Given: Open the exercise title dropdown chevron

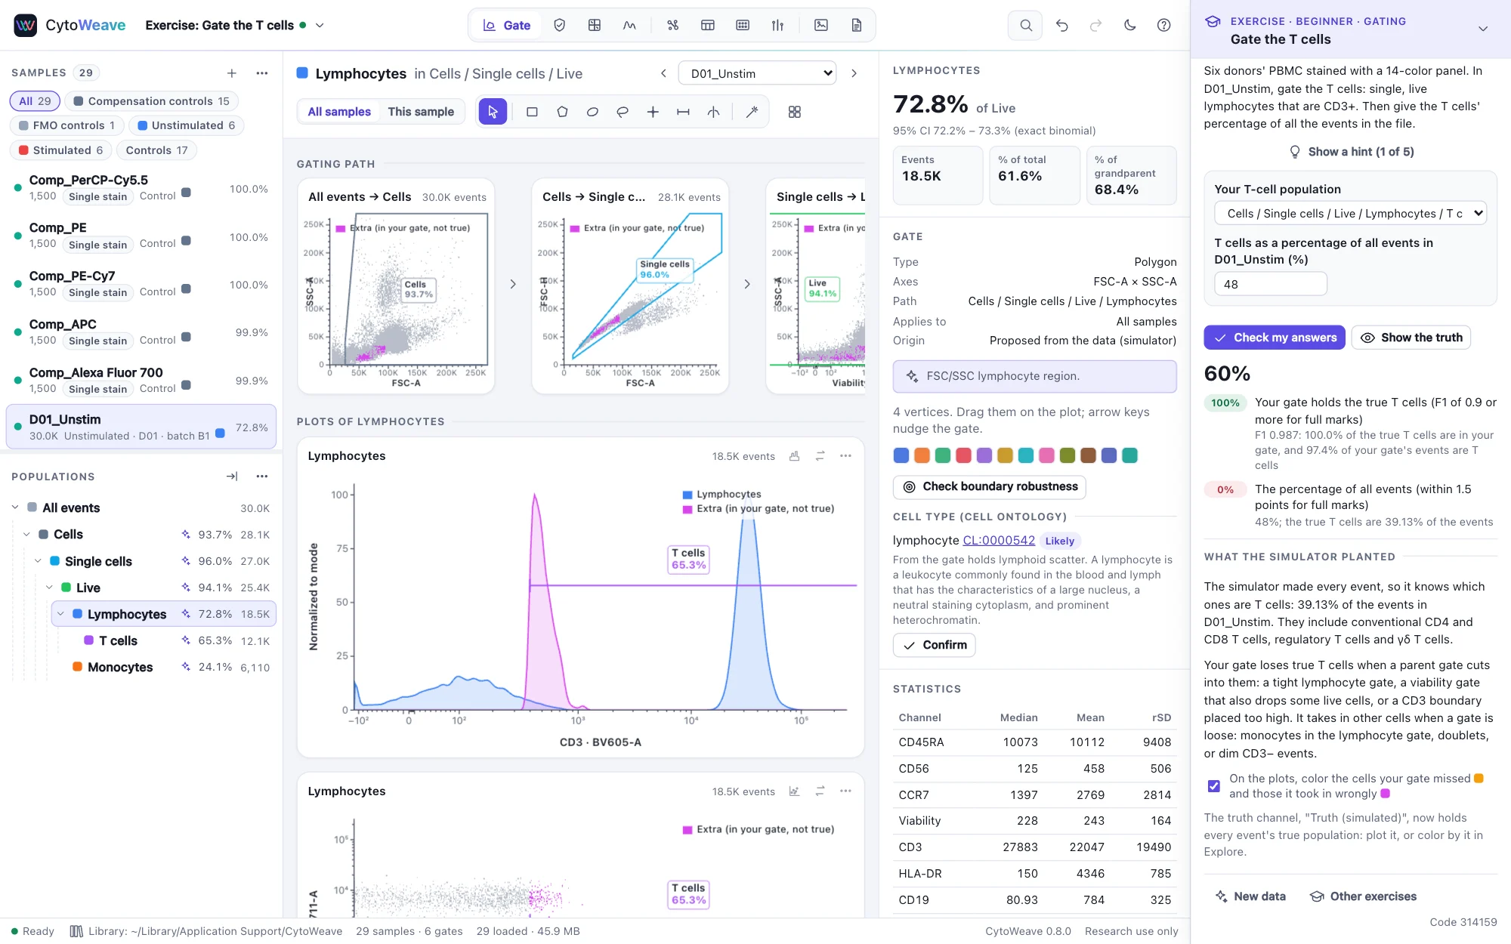Looking at the screenshot, I should click(320, 25).
